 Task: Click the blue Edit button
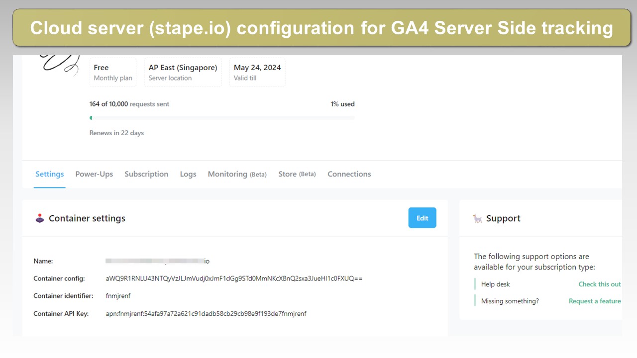[x=422, y=218]
